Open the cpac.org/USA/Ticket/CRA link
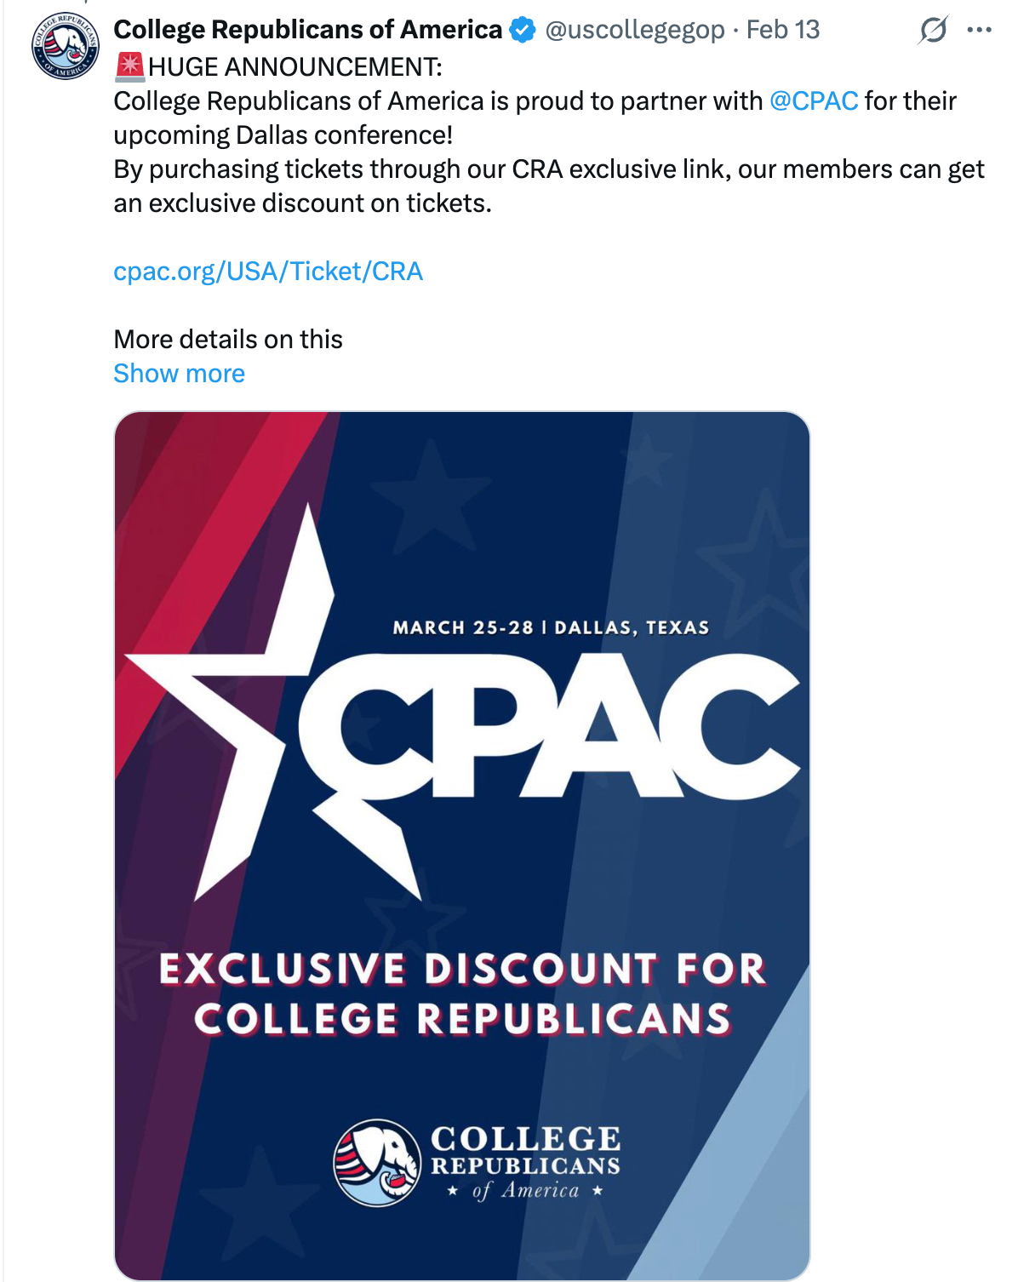Viewport: 1018px width, 1282px height. [x=268, y=272]
